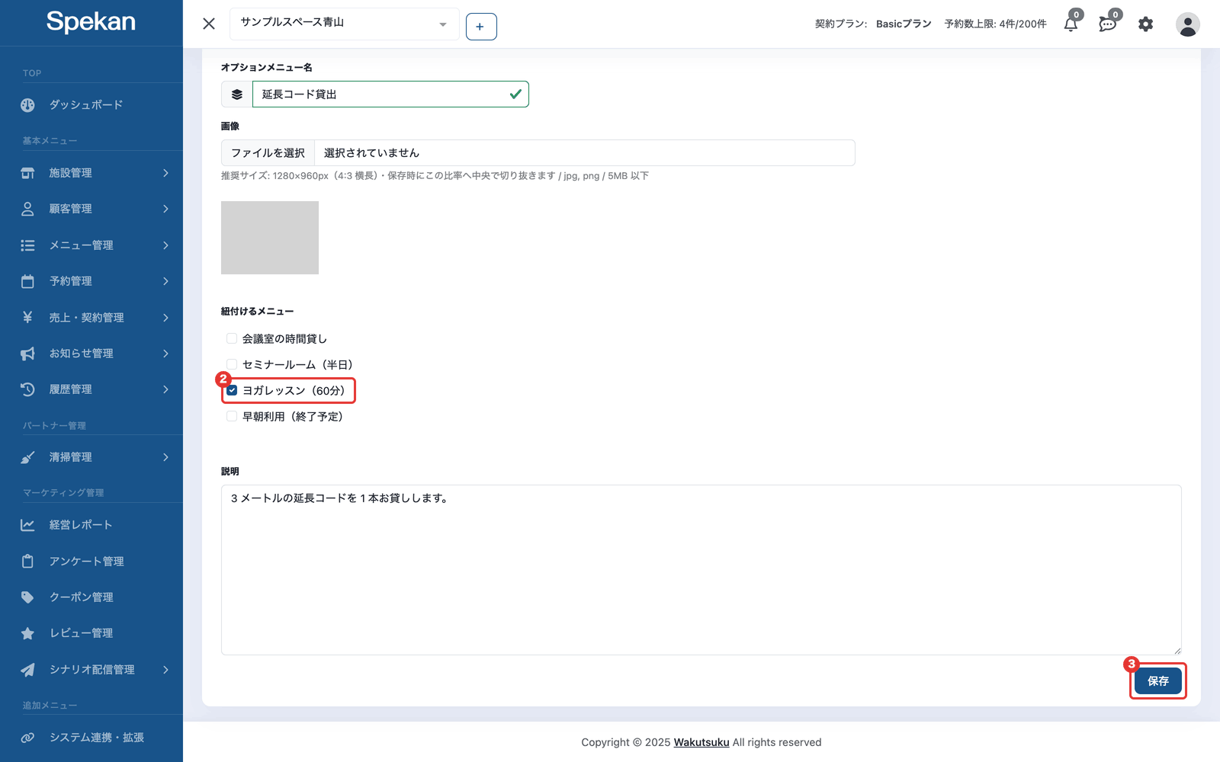
Task: Click the Spekan logo
Action: point(91,21)
